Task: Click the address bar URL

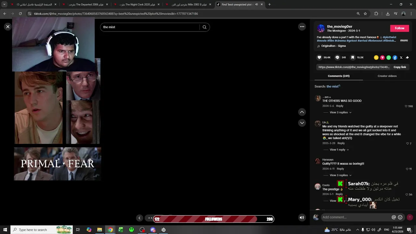Action: tap(116, 14)
